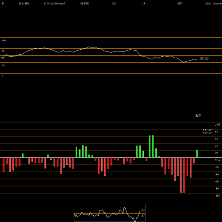Screen dimensions: 222x222
Task: Click the 'MR' title above the bar chart
Action: click(x=198, y=115)
